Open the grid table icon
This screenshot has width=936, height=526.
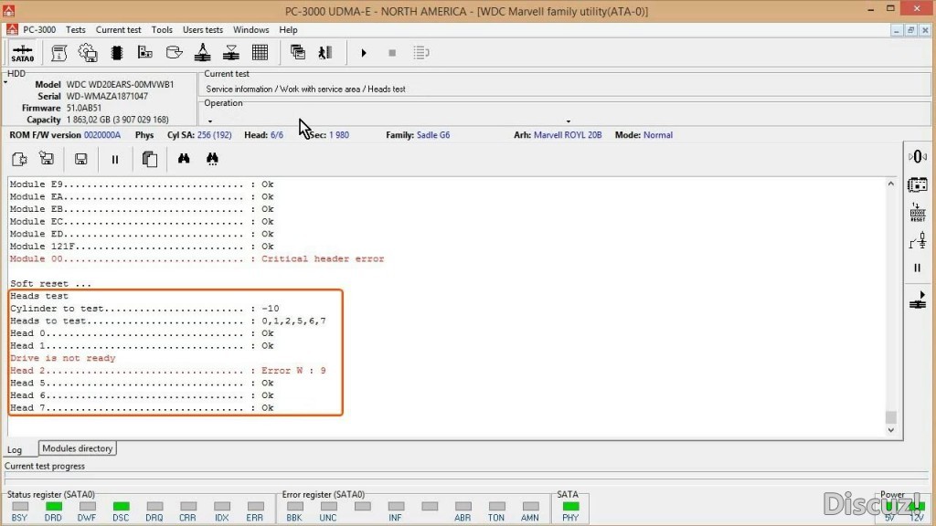(x=260, y=53)
